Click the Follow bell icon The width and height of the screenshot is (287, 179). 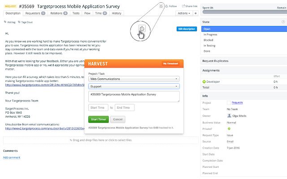167,6
